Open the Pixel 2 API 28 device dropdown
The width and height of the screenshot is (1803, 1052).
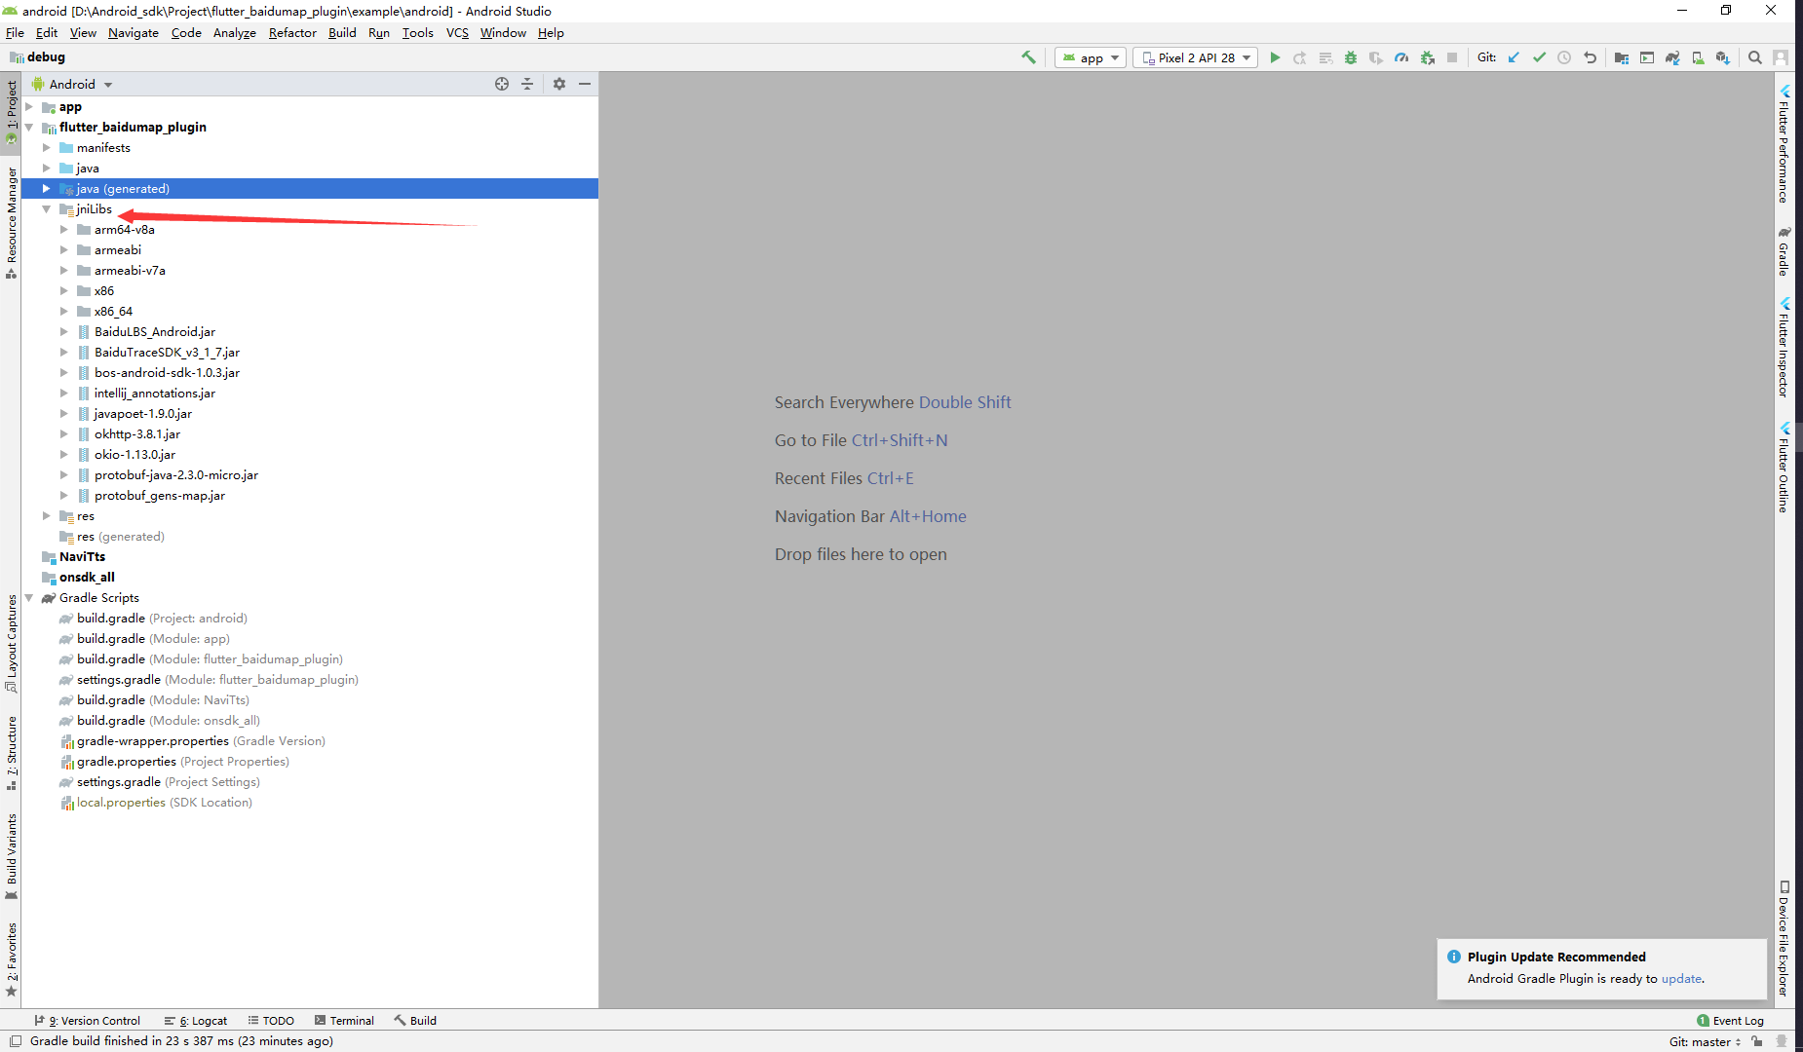click(x=1196, y=57)
